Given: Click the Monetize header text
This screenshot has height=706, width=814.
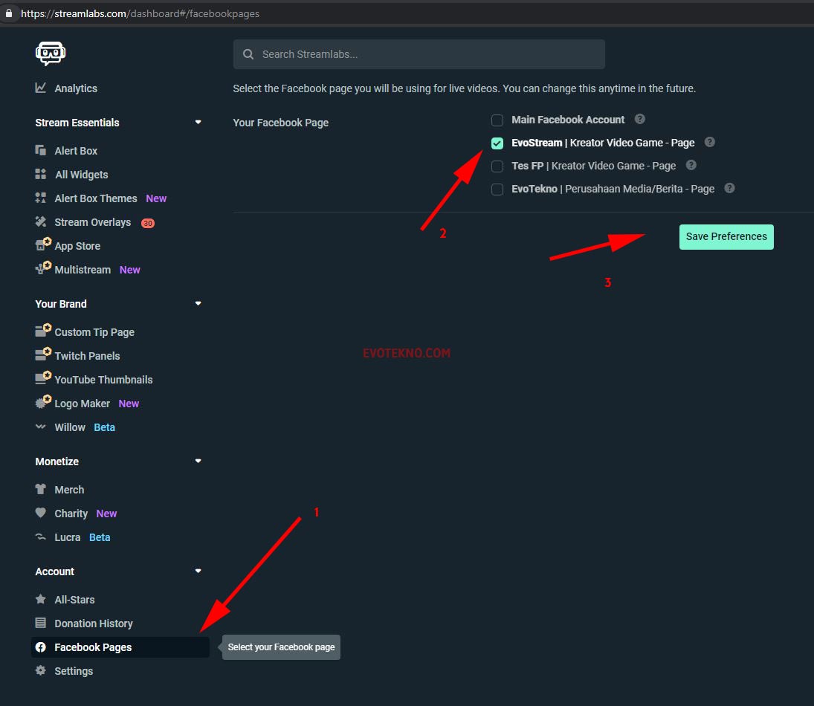Looking at the screenshot, I should [57, 462].
